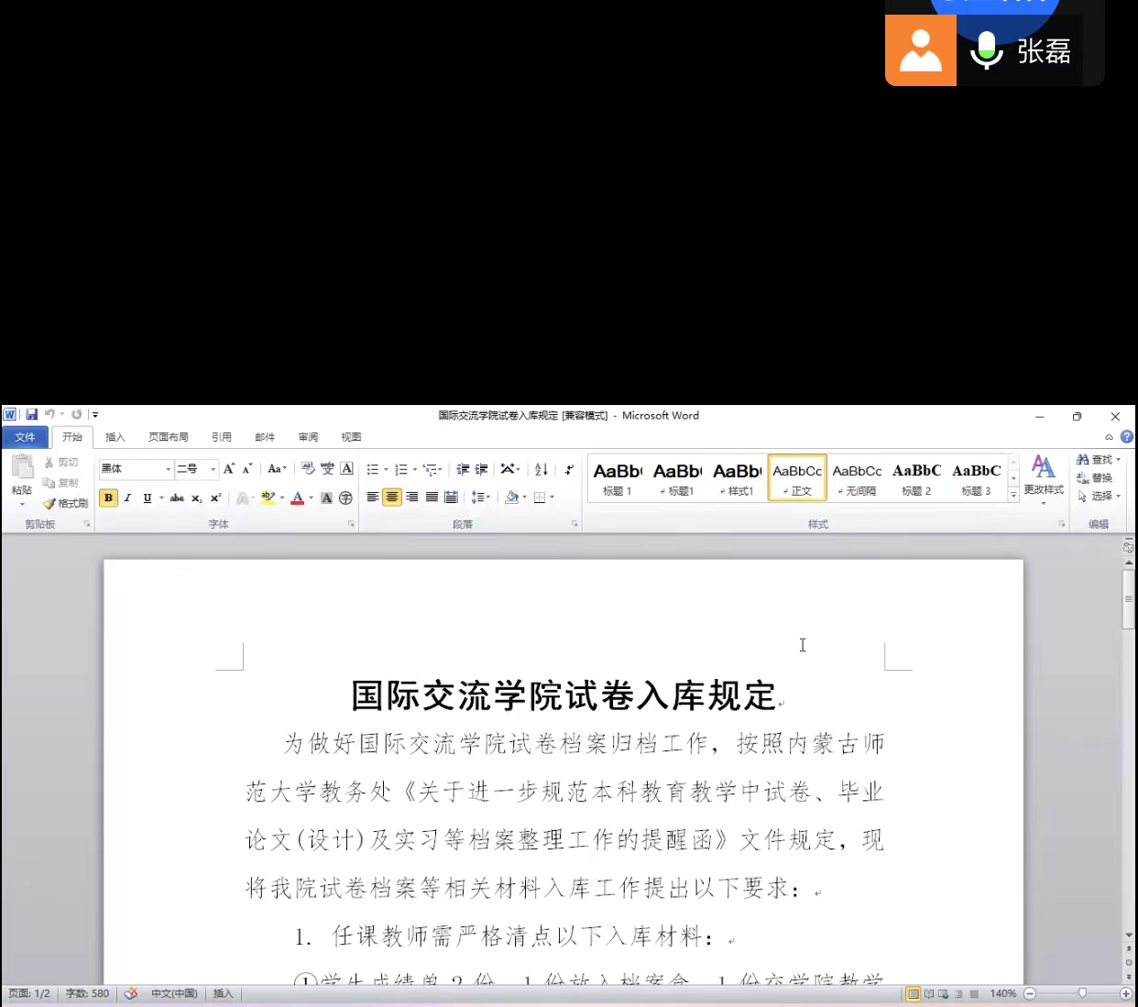Click the Sort (A-Z) icon
Image resolution: width=1138 pixels, height=1007 pixels.
click(x=542, y=469)
